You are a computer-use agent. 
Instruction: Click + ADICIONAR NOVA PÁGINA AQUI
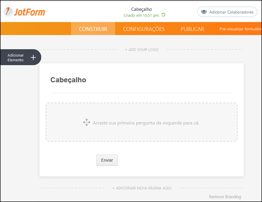pyautogui.click(x=142, y=188)
